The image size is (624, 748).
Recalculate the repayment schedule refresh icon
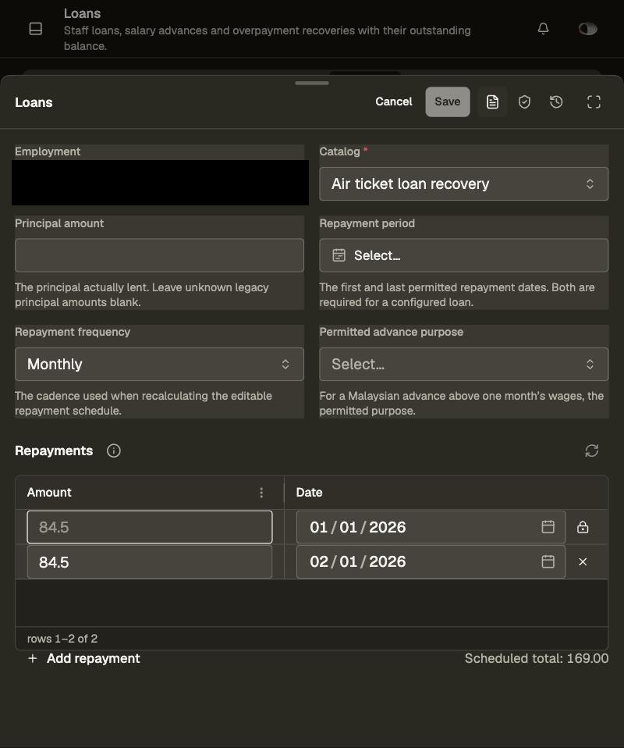(591, 451)
